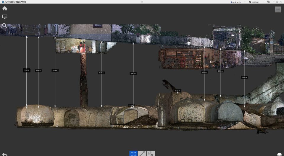Open the annotation tool button
The width and height of the screenshot is (284, 156).
(151, 153)
